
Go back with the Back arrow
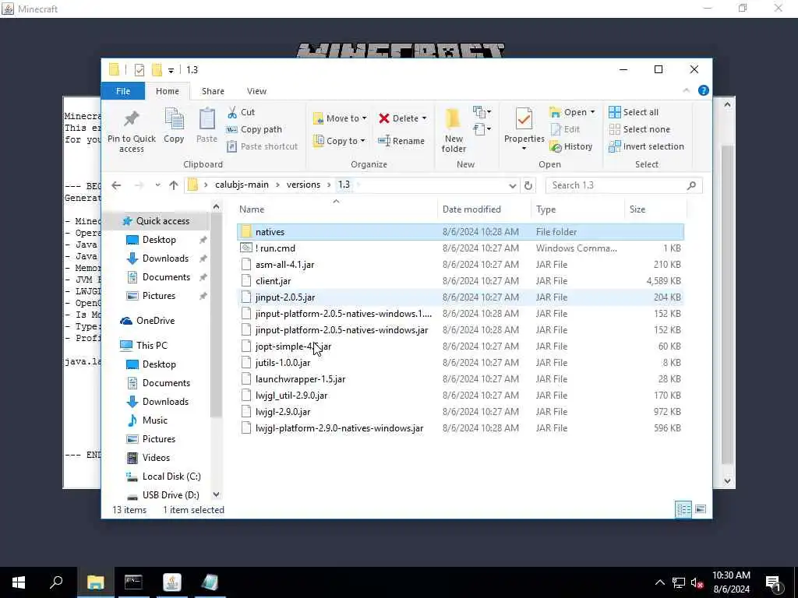tap(116, 185)
